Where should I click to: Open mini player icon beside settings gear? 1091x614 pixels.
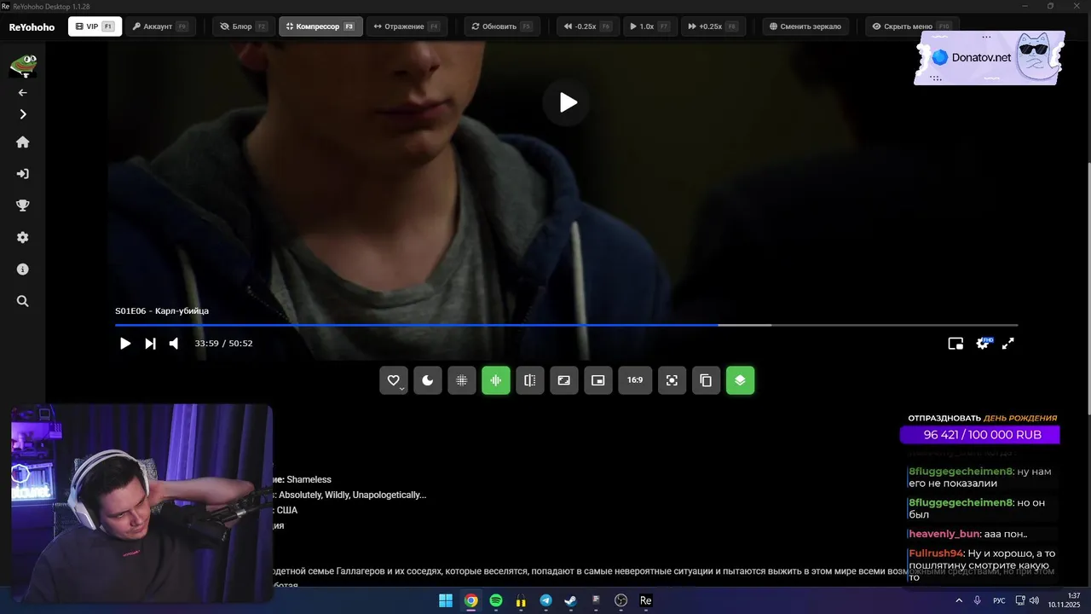[955, 344]
